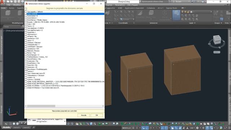Click 'Nascondere proprietà non controllate' bar
The image size is (231, 130).
(x=64, y=111)
